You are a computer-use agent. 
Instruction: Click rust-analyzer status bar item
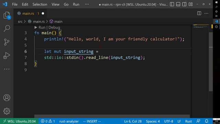tap(69, 121)
